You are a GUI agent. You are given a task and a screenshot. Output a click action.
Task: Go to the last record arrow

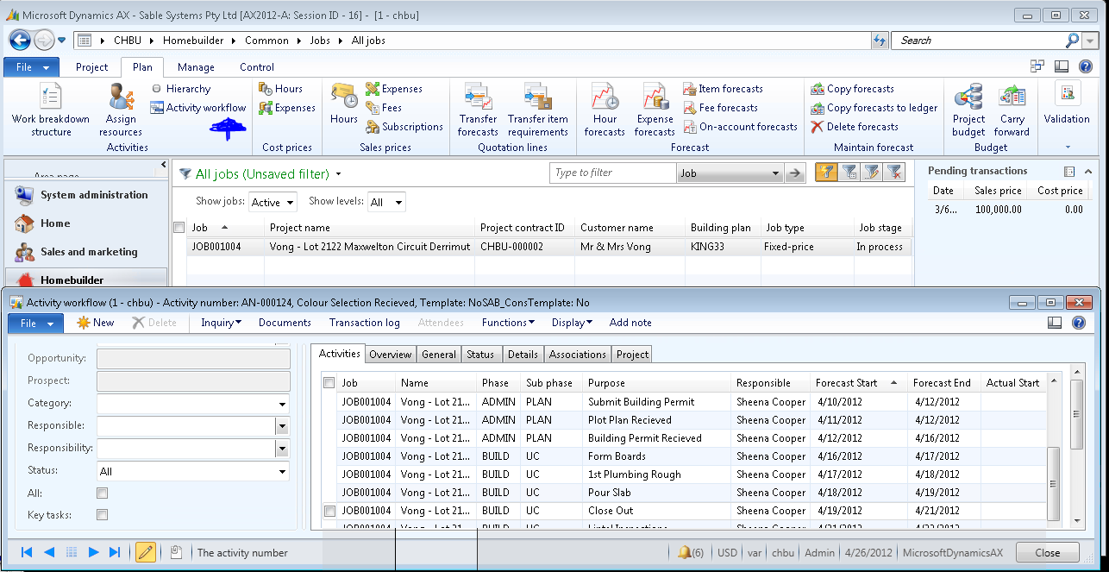click(x=115, y=552)
